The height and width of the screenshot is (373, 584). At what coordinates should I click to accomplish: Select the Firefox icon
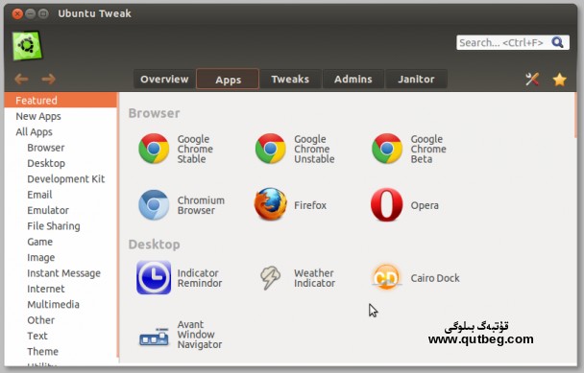tap(271, 204)
